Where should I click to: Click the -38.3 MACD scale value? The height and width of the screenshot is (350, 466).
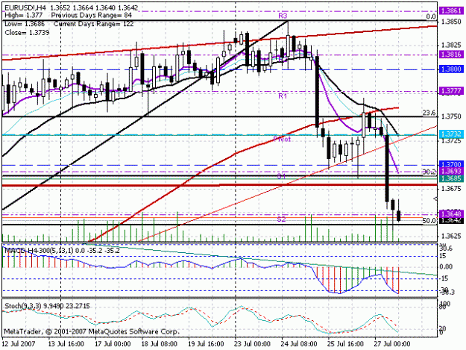click(447, 293)
